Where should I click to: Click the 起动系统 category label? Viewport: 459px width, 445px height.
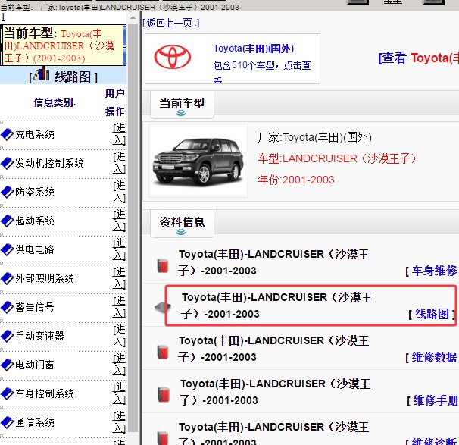coord(35,221)
